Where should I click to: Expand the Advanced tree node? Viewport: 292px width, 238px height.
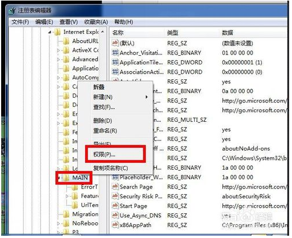click(58, 60)
